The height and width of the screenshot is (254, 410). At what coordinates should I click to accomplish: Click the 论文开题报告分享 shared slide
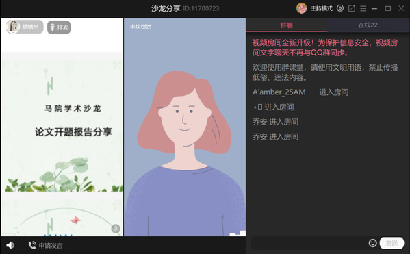[x=62, y=127]
